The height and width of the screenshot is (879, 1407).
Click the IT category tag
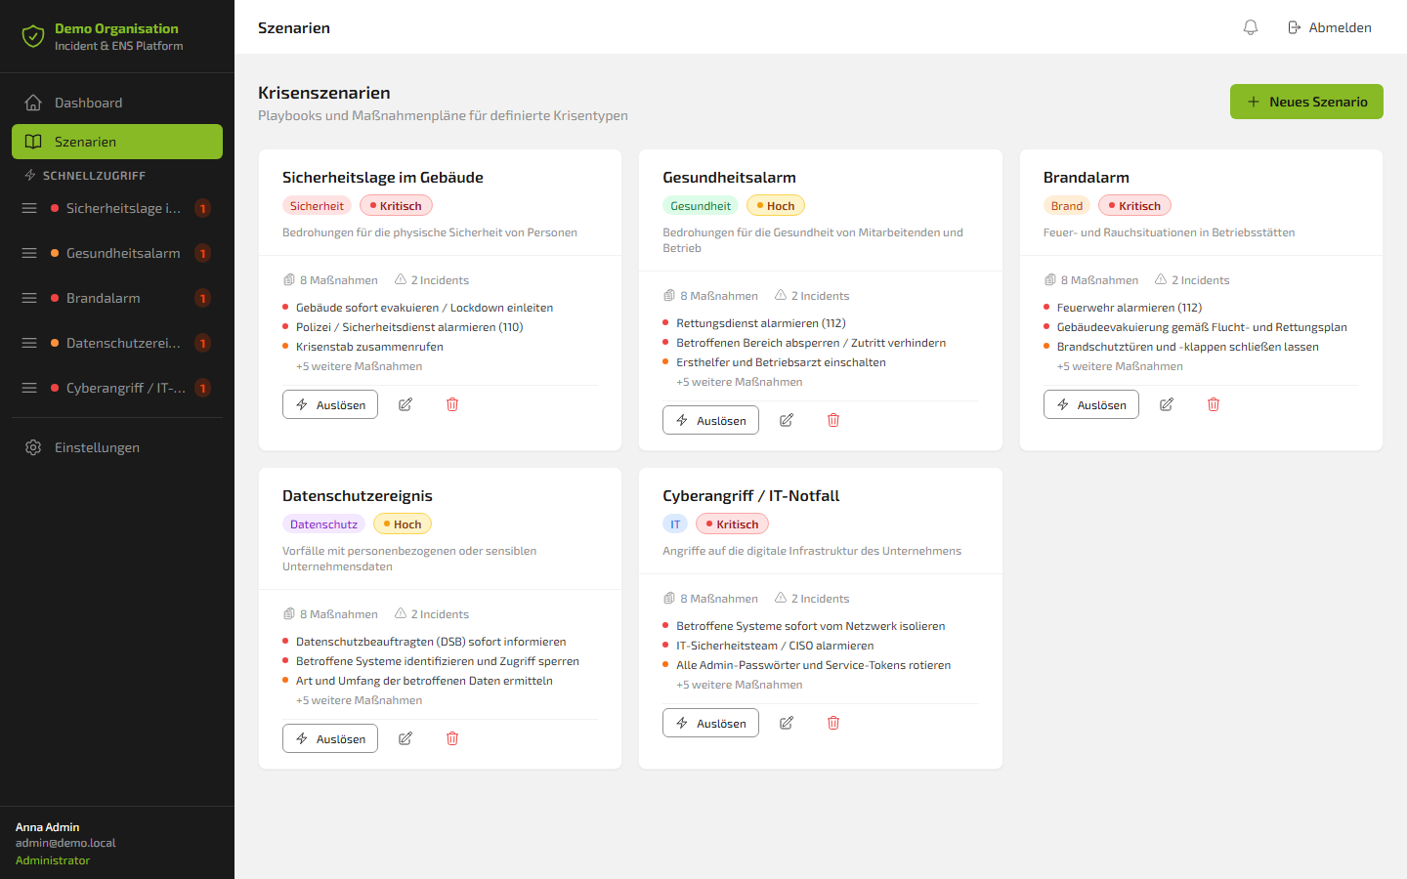point(675,523)
